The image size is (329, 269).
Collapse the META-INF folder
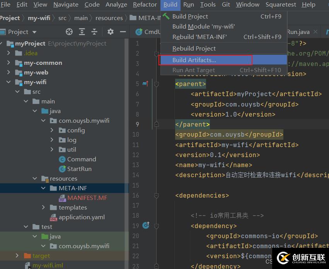point(43,188)
